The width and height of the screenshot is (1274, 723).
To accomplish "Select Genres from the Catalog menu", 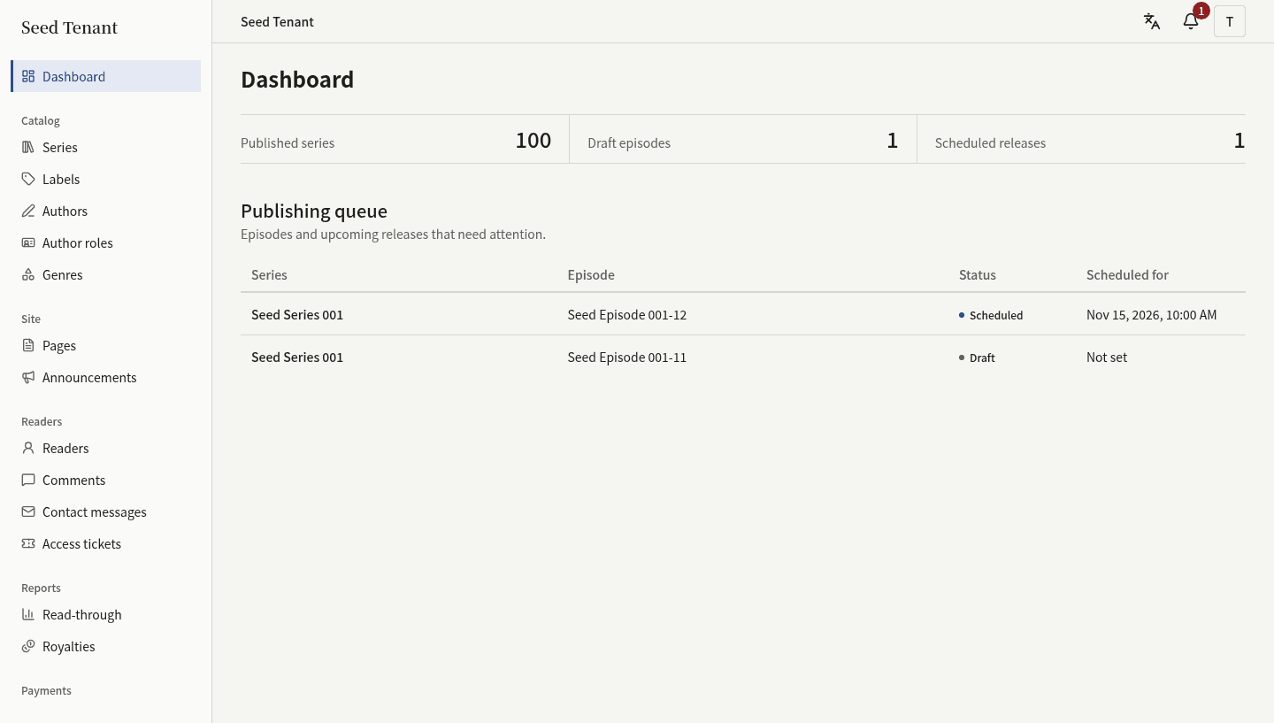I will point(106,274).
